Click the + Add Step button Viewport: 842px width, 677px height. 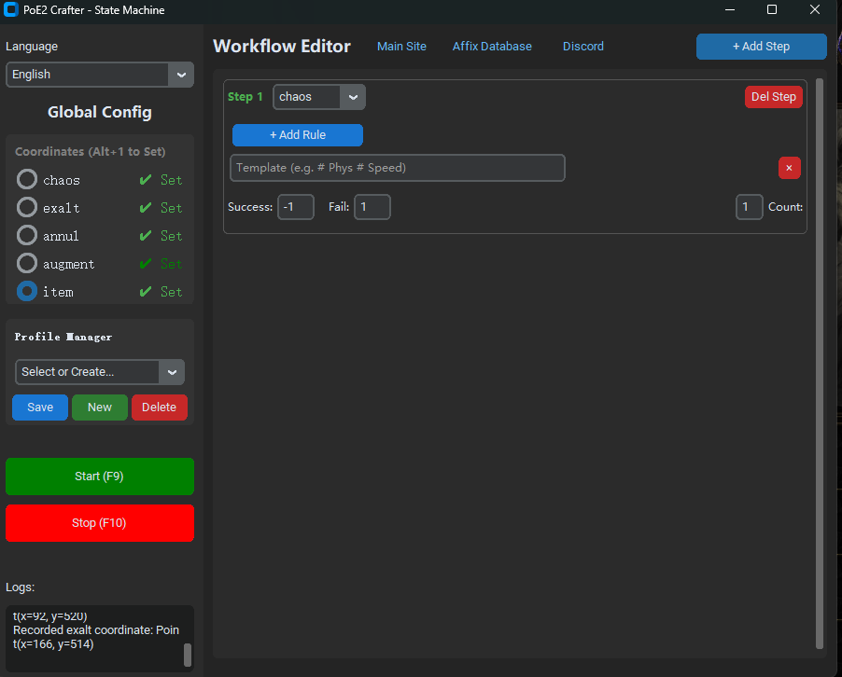[761, 47]
